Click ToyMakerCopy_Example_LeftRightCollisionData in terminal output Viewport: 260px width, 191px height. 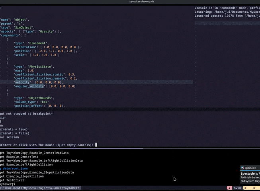45,160
